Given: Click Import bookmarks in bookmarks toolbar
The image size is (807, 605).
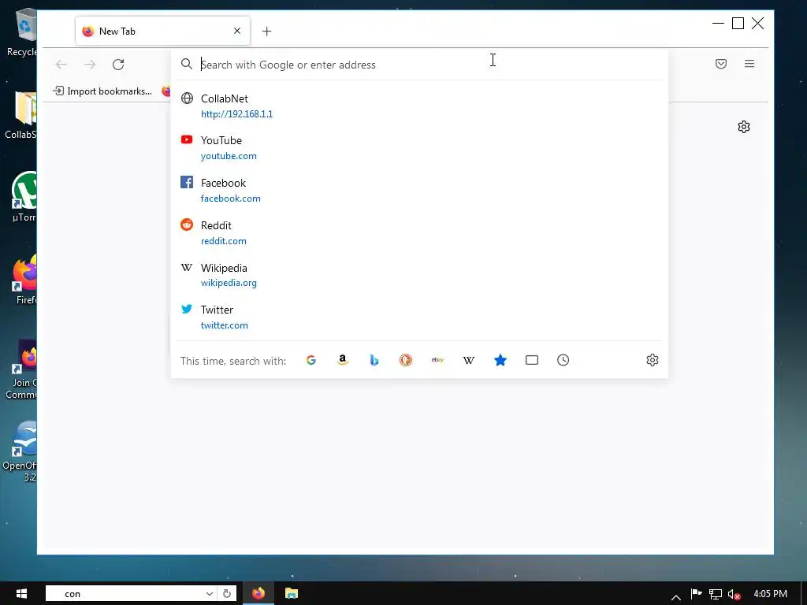Looking at the screenshot, I should point(103,91).
